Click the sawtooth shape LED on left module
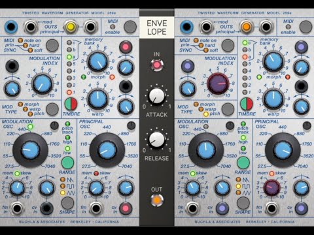This screenshot has width=314, height=235. coord(63,180)
